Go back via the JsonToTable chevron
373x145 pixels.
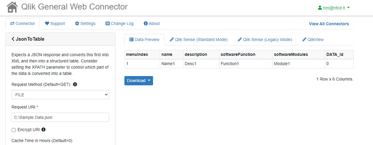coord(13,39)
